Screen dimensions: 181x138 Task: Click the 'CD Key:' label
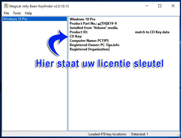point(76,36)
